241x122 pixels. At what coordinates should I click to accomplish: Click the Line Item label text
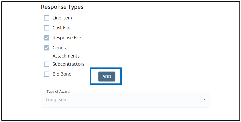(62, 18)
